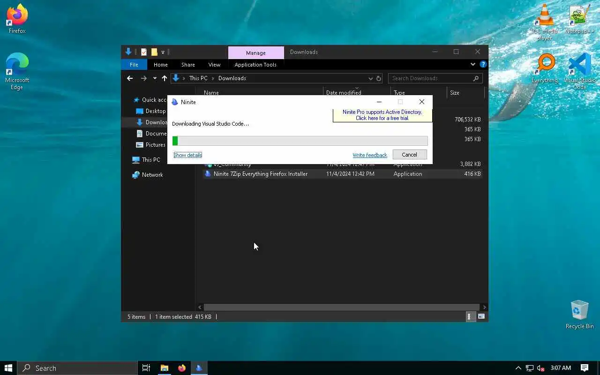This screenshot has width=600, height=375.
Task: Open recent locations dropdown arrow
Action: [155, 78]
